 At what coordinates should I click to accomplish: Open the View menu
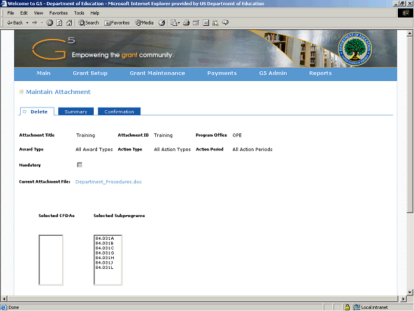[x=38, y=13]
